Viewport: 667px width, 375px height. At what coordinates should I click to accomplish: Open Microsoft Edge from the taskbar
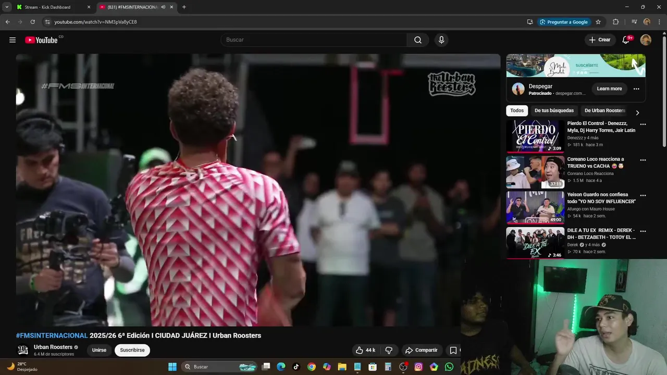tap(281, 367)
